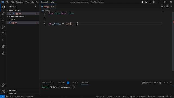174x98 pixels.
Task: Open the Go menu
Action: 32,2
